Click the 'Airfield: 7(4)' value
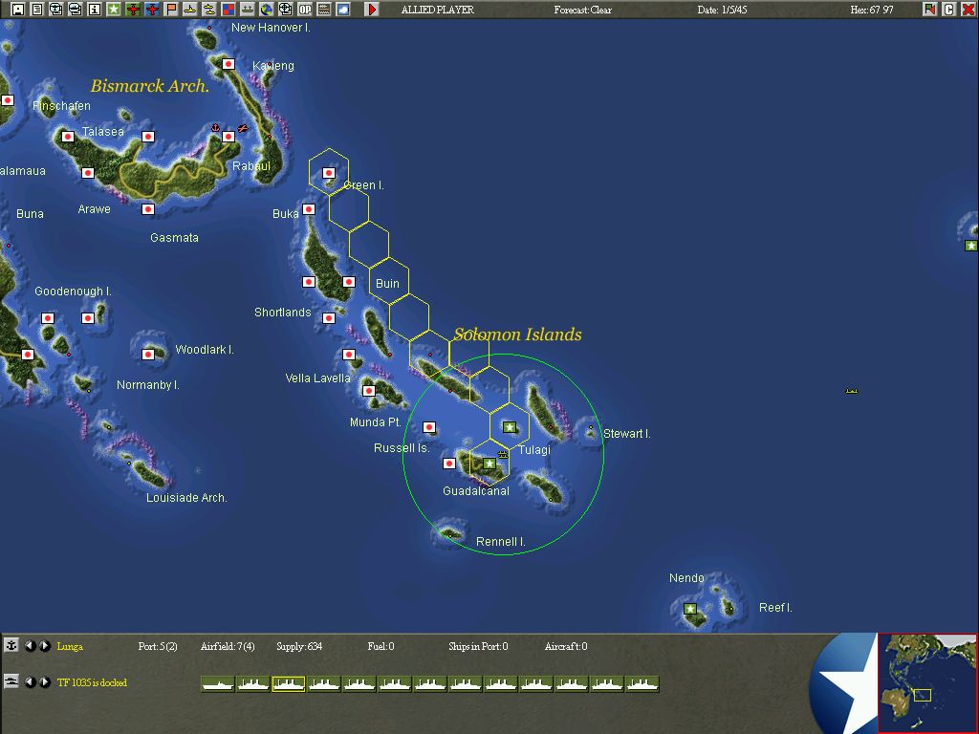The height and width of the screenshot is (734, 979). 228,647
